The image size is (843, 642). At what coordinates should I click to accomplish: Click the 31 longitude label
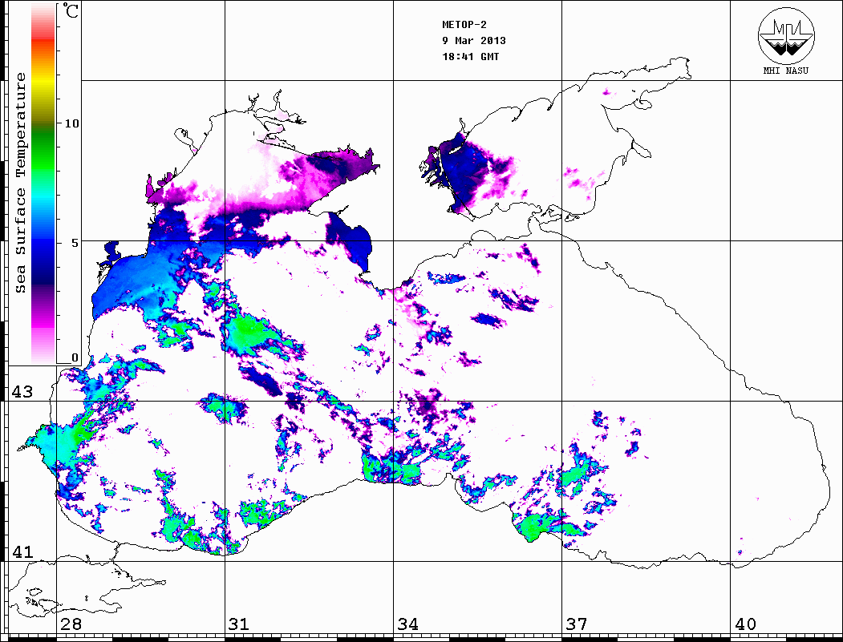click(x=239, y=624)
